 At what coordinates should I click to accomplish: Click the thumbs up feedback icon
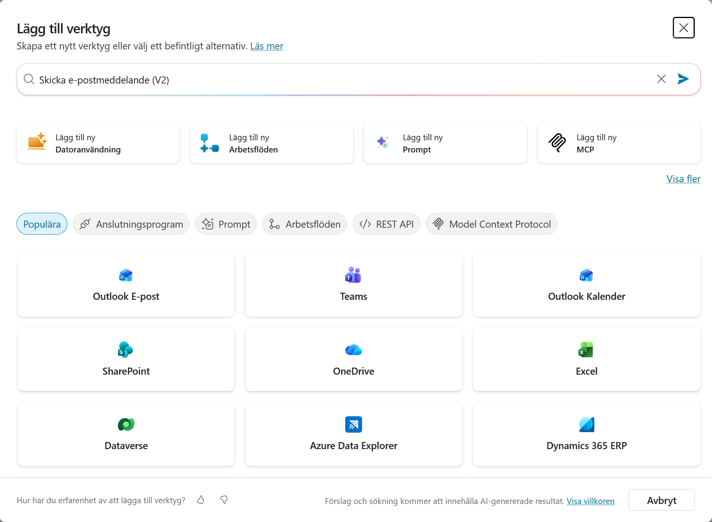click(x=201, y=500)
